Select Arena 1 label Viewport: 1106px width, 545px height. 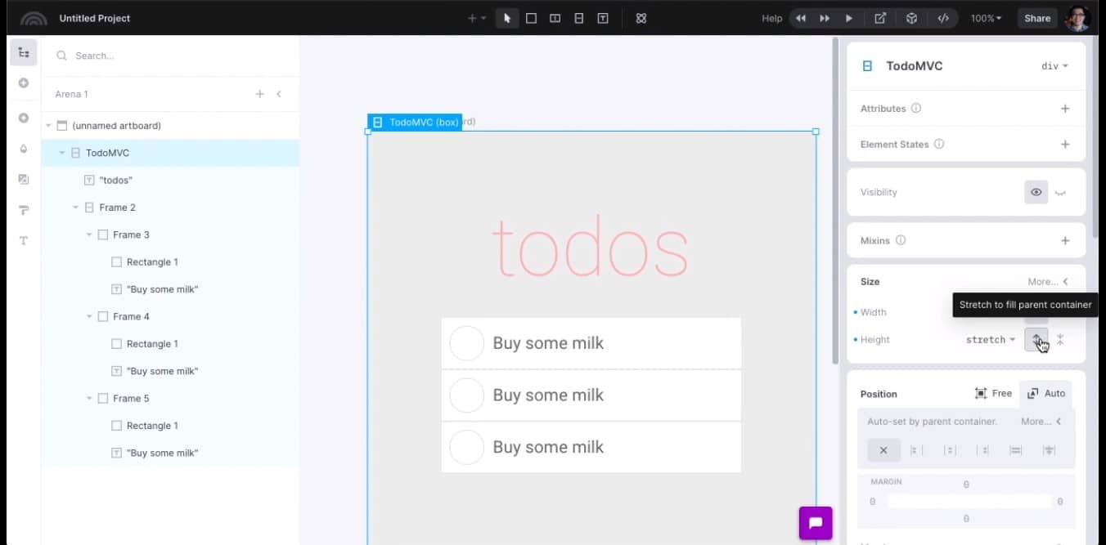click(x=72, y=94)
